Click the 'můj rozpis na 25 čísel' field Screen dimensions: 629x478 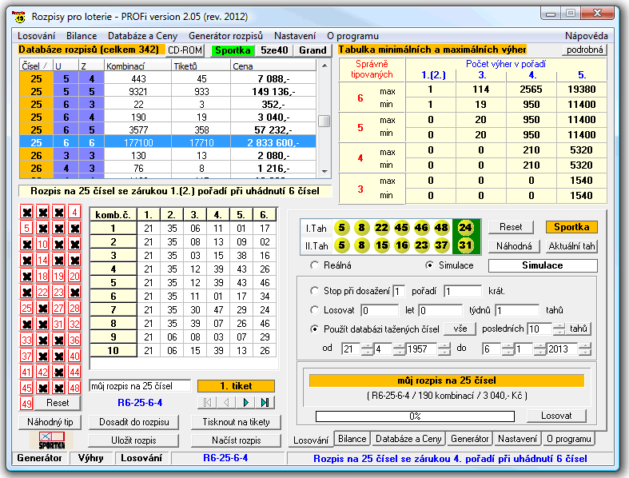coord(139,386)
